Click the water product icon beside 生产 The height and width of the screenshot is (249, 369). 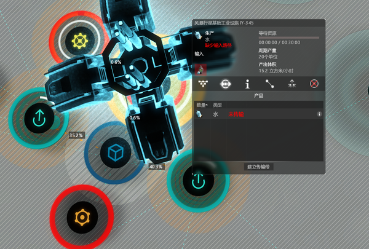coord(199,36)
